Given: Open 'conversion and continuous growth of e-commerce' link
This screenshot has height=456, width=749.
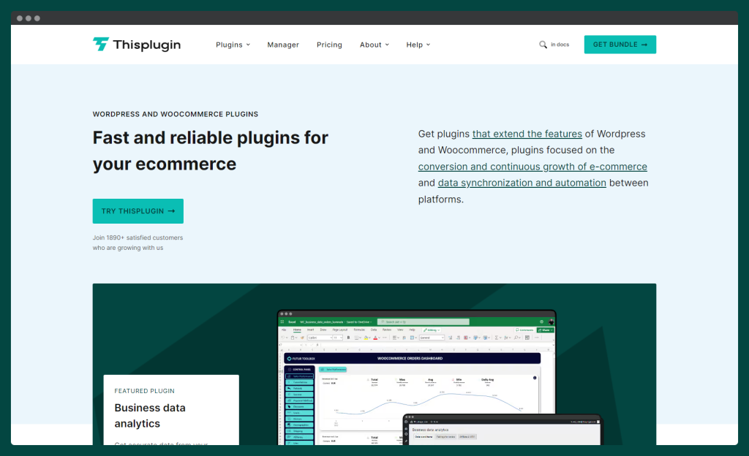Looking at the screenshot, I should click(x=532, y=167).
